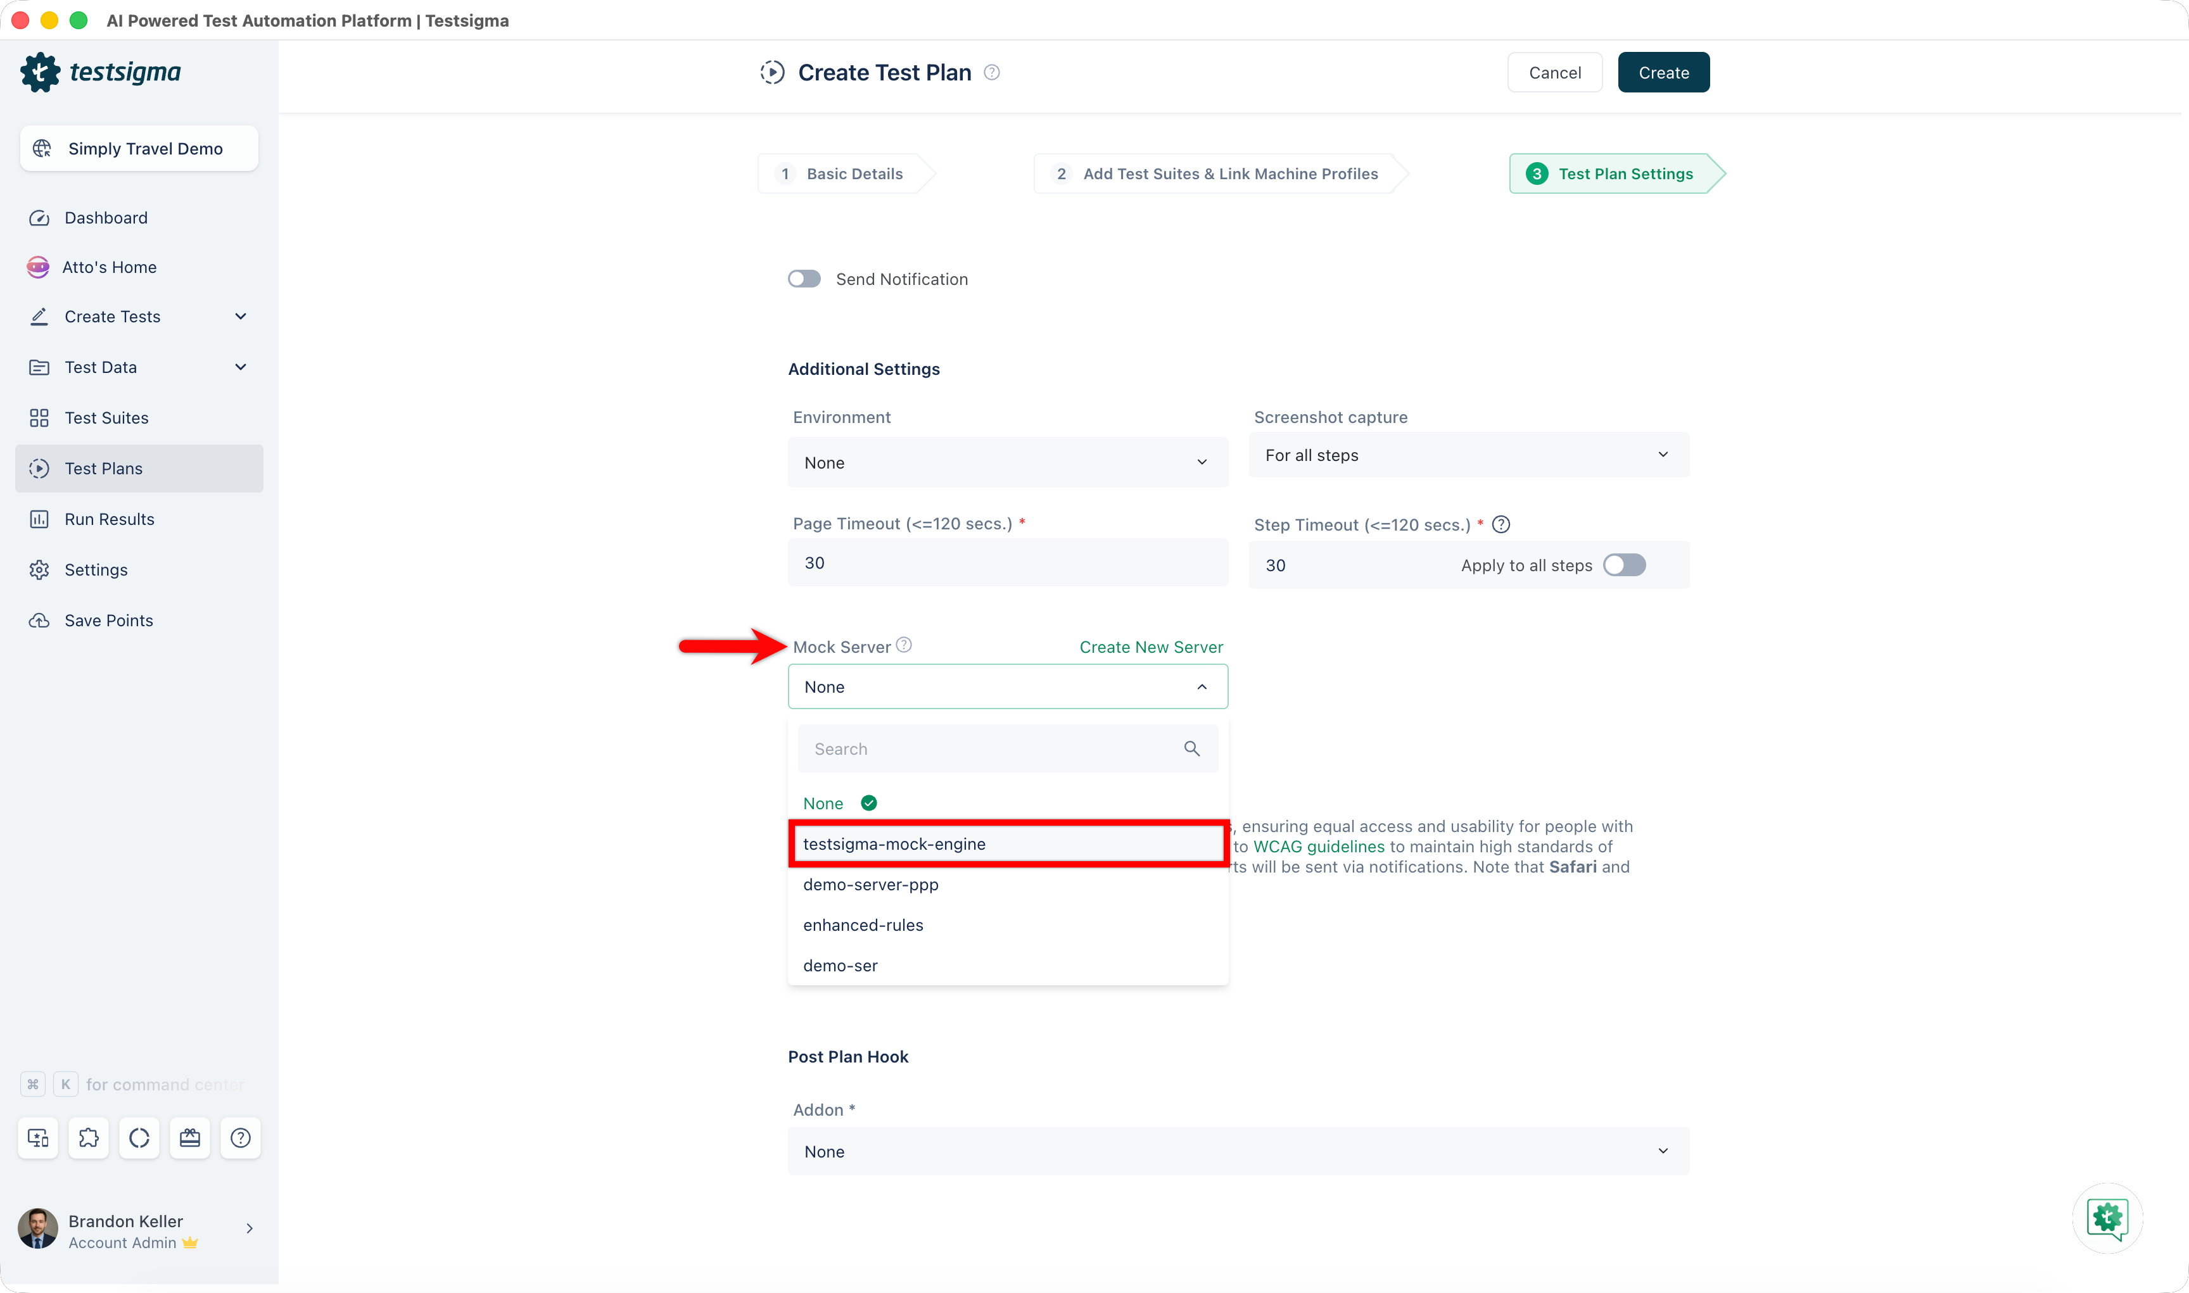Image resolution: width=2189 pixels, height=1293 pixels.
Task: Click the Mock Server info icon
Action: 904,645
